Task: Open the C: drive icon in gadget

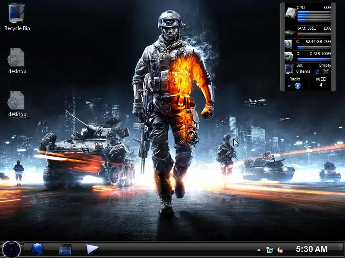Action: tap(288, 44)
